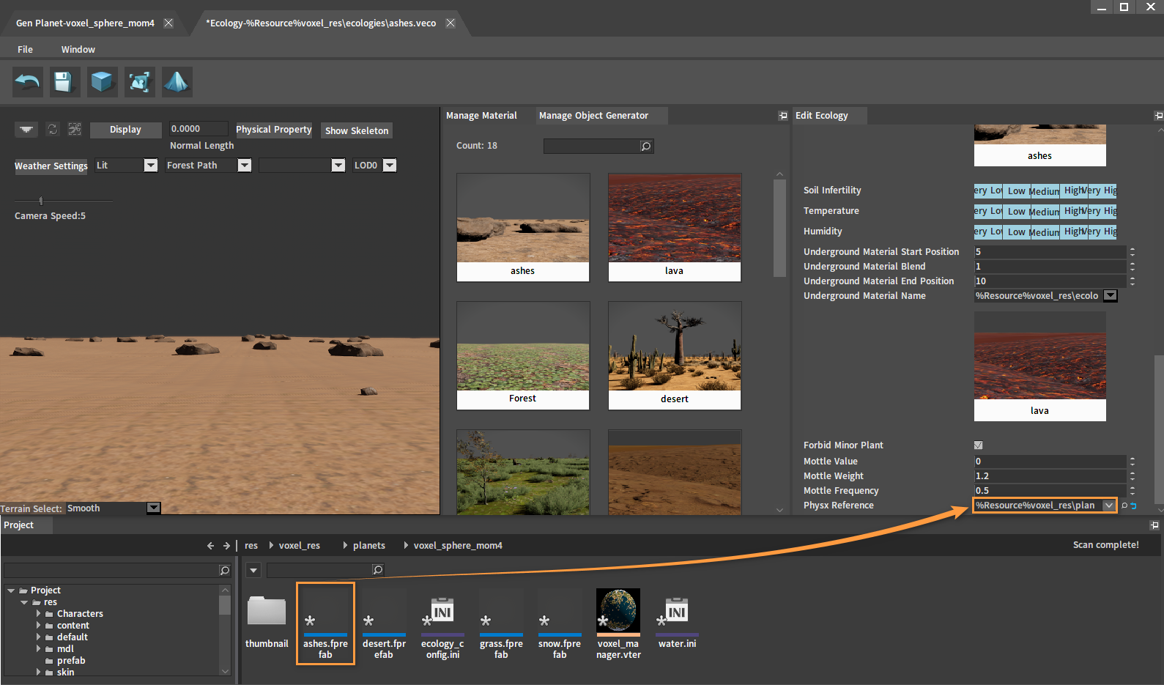The height and width of the screenshot is (685, 1164).
Task: Close the Ecology ashes.veco tab
Action: pyautogui.click(x=451, y=23)
